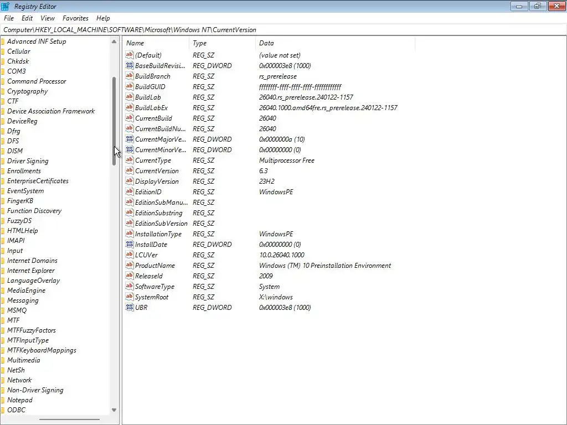The width and height of the screenshot is (567, 425).
Task: Select the CurrentBuildNumber value name
Action: point(160,128)
